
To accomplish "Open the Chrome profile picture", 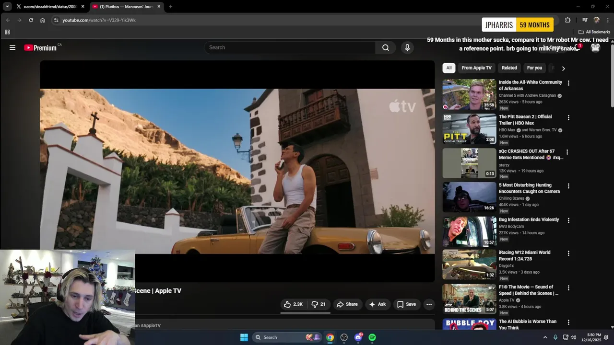I will (596, 20).
